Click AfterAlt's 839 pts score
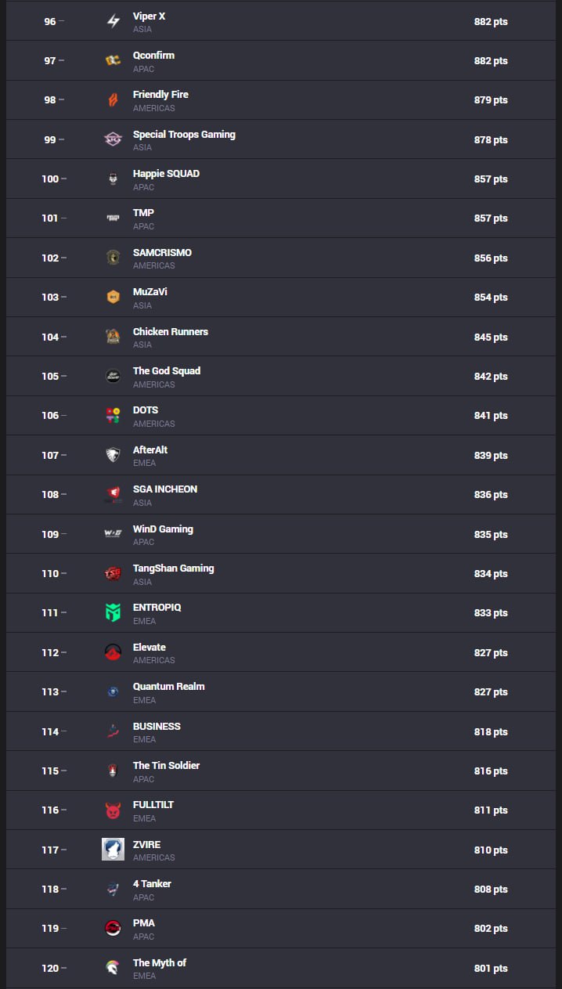 click(491, 455)
